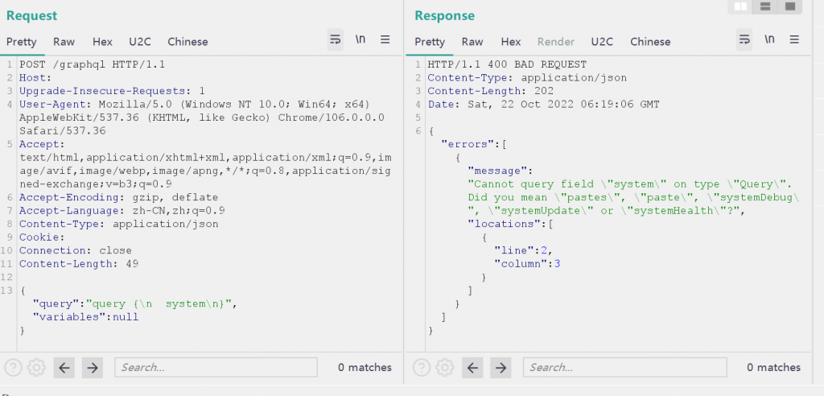Toggle word wrap in Request panel
Screen dimensions: 824x396
click(x=336, y=39)
